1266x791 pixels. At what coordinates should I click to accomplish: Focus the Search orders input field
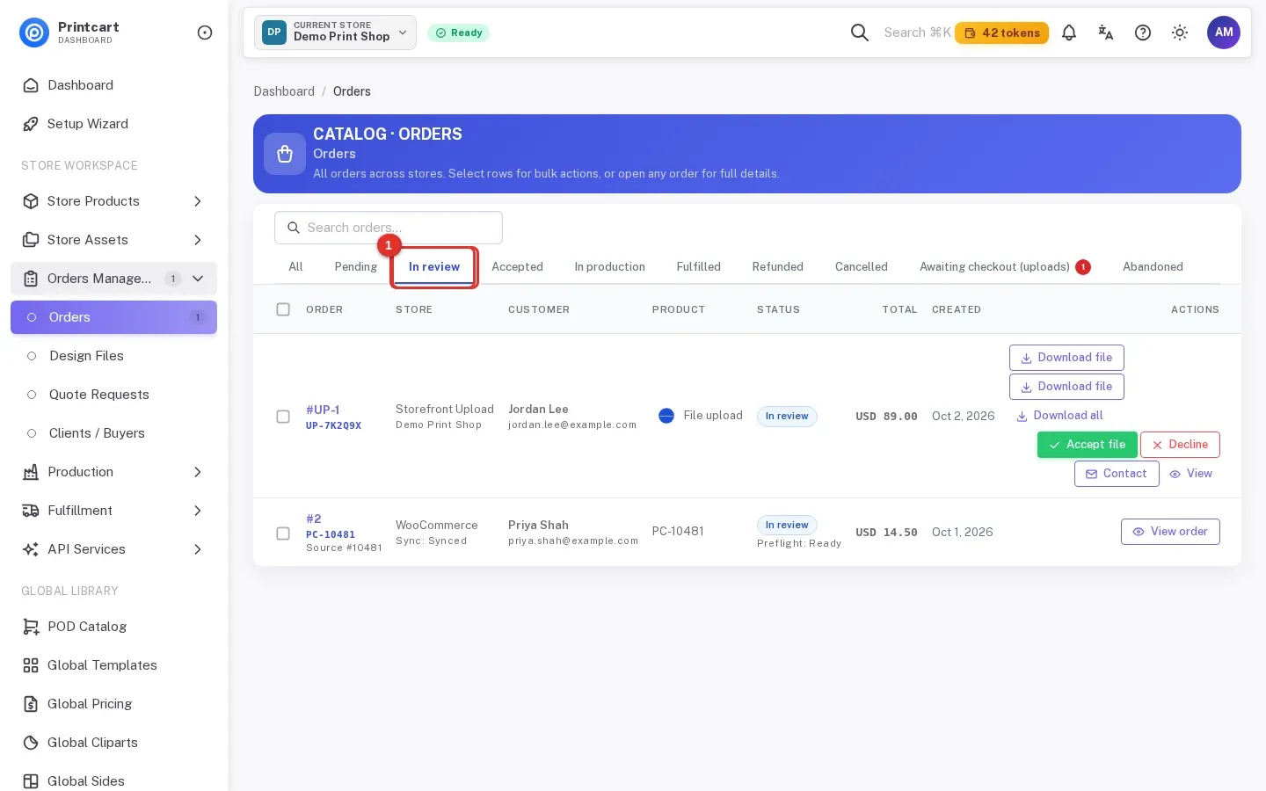pos(389,228)
